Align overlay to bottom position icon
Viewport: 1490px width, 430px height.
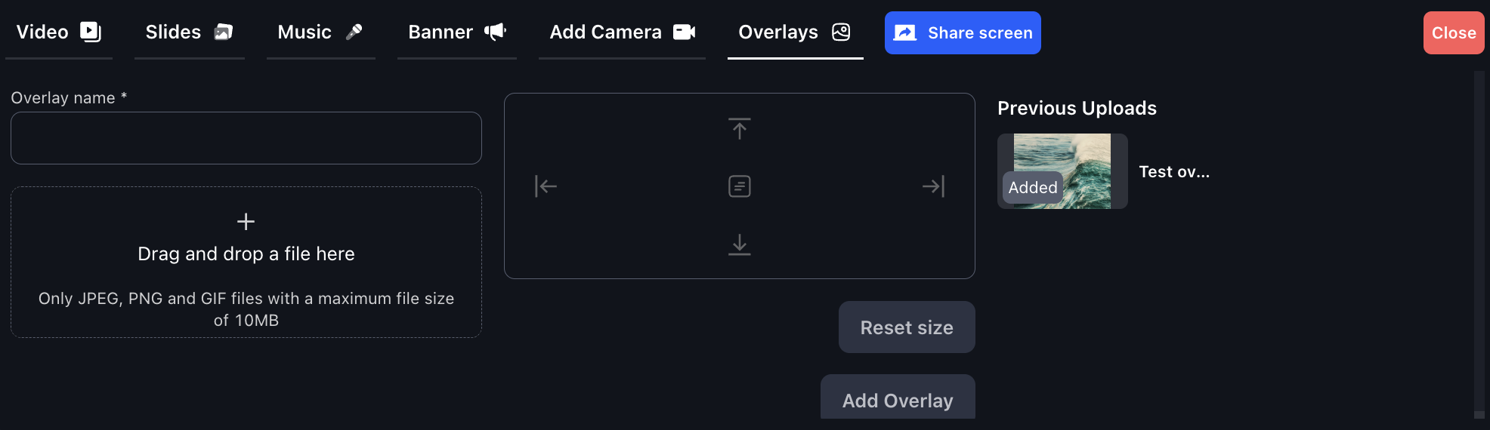coord(739,244)
